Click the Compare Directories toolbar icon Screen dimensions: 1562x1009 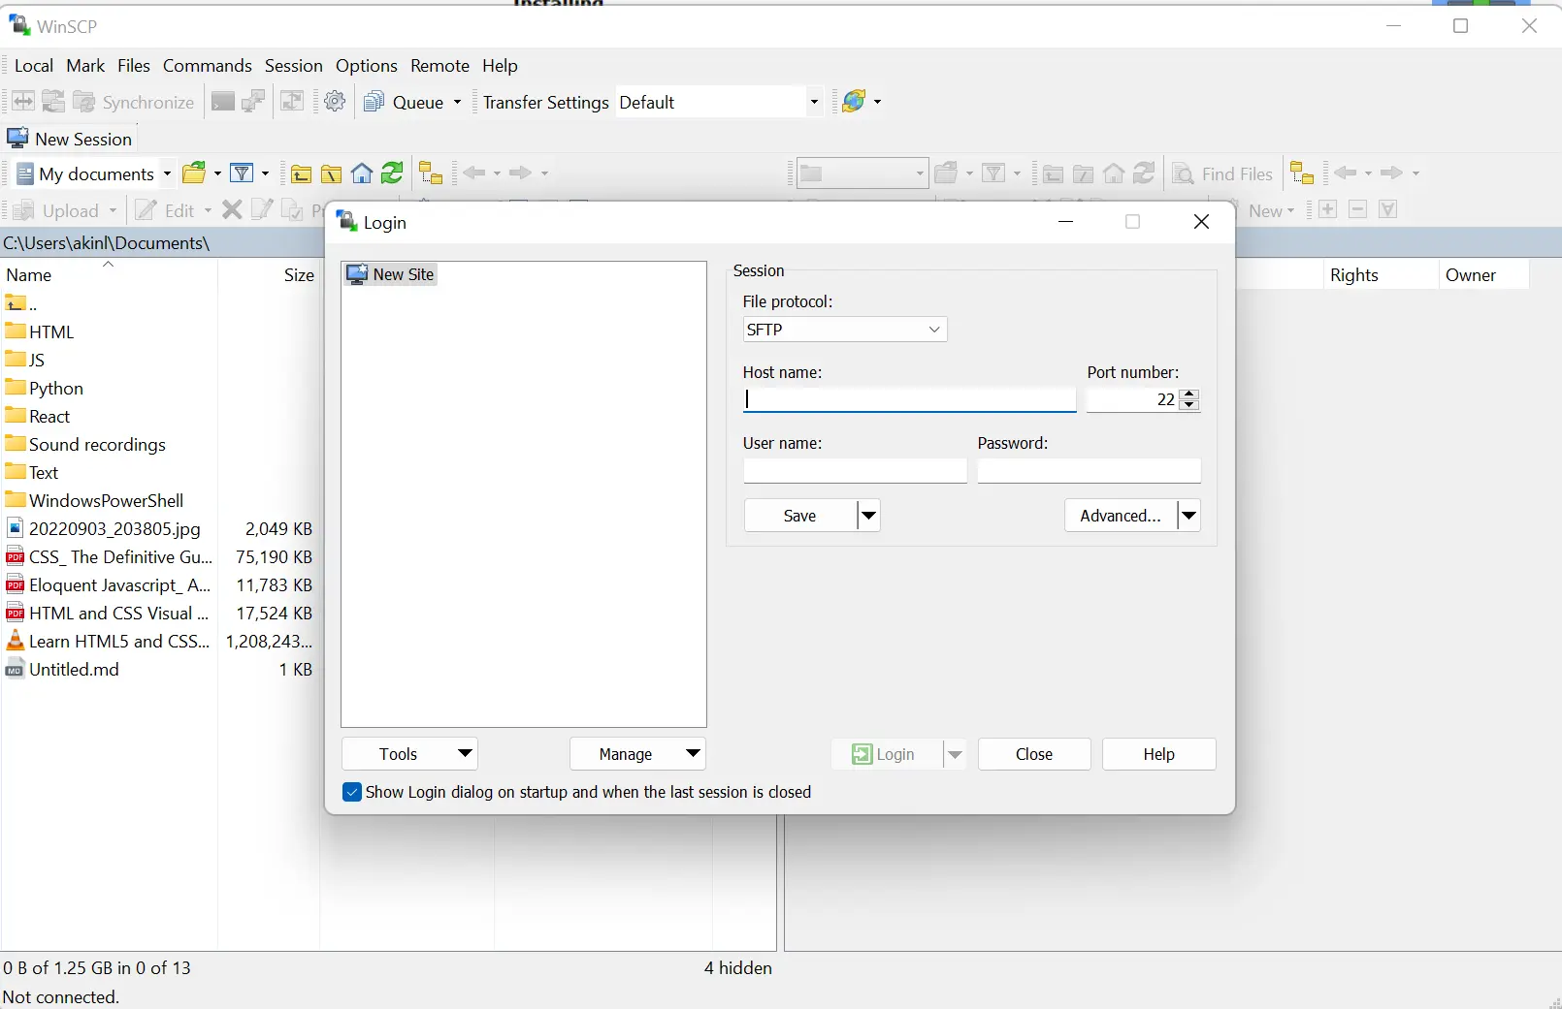(23, 102)
